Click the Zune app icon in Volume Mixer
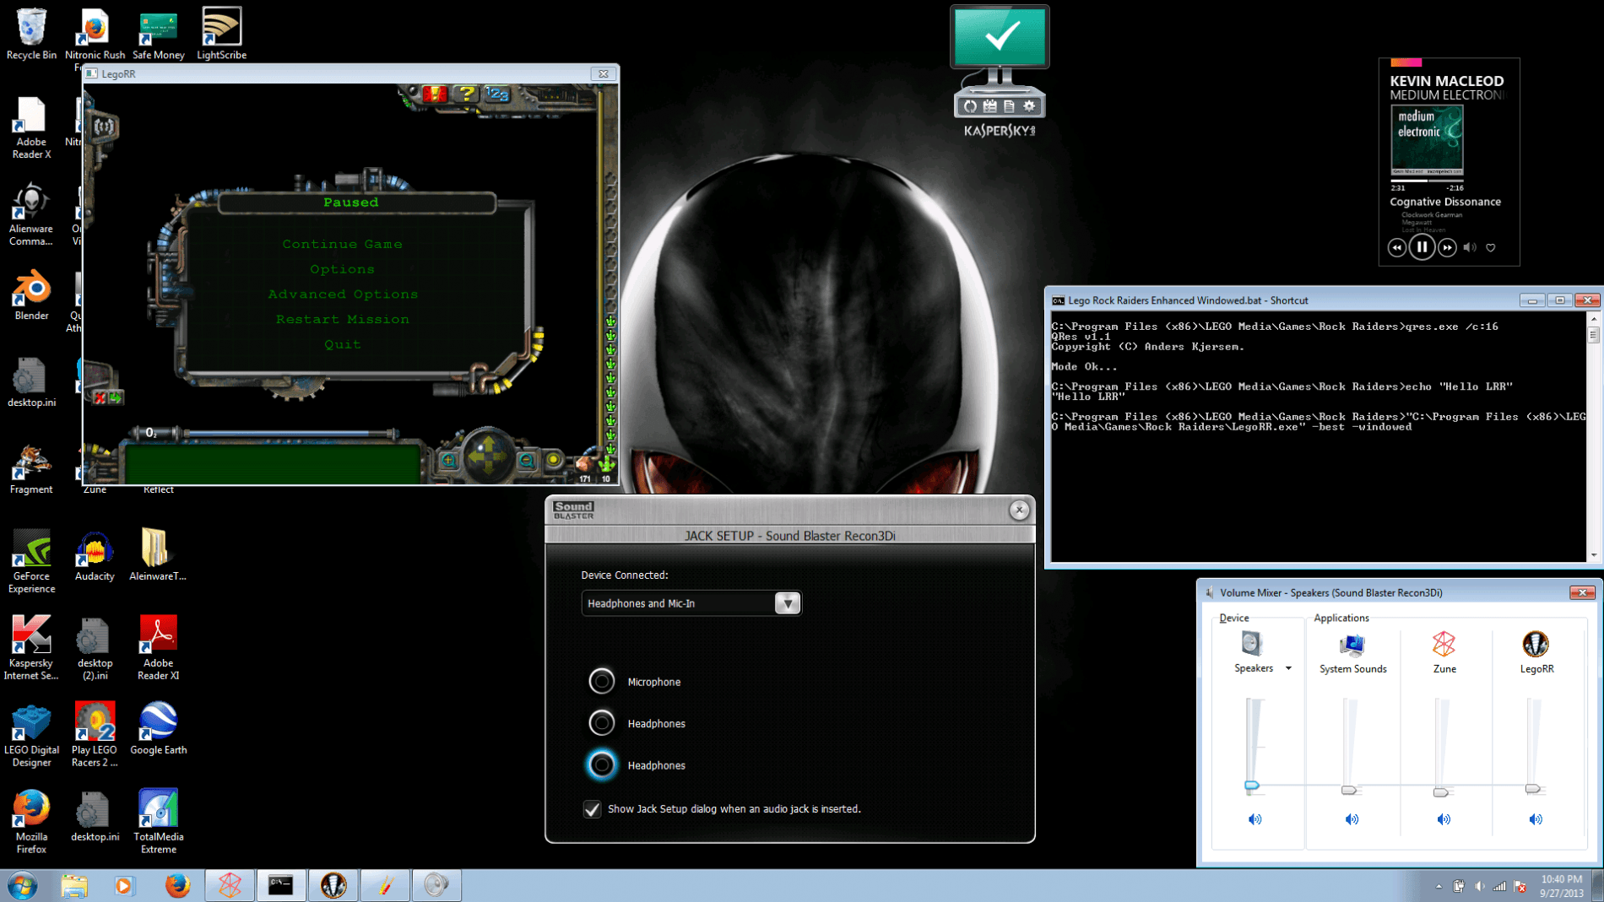Image resolution: width=1604 pixels, height=902 pixels. click(1444, 645)
